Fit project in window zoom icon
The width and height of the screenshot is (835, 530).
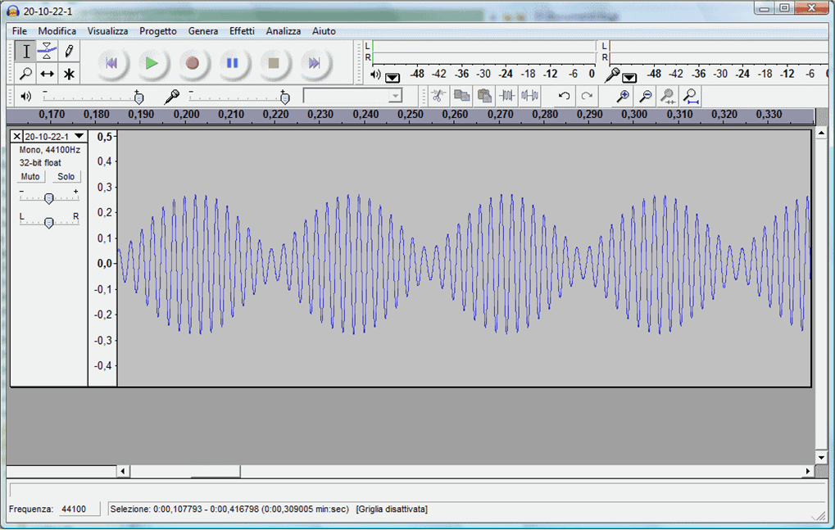691,96
